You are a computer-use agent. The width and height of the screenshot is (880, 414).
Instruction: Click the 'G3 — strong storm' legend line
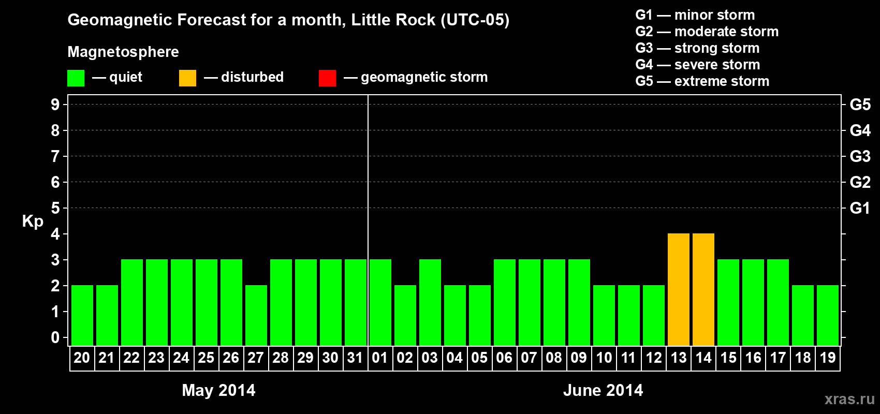pyautogui.click(x=698, y=48)
